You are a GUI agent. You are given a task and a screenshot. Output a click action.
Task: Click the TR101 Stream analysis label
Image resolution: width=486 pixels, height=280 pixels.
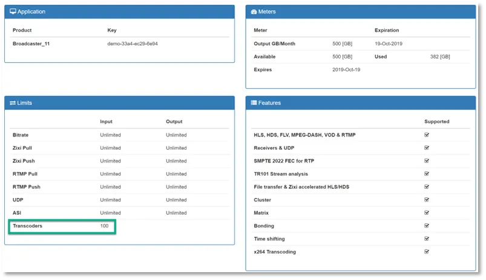[x=281, y=174]
